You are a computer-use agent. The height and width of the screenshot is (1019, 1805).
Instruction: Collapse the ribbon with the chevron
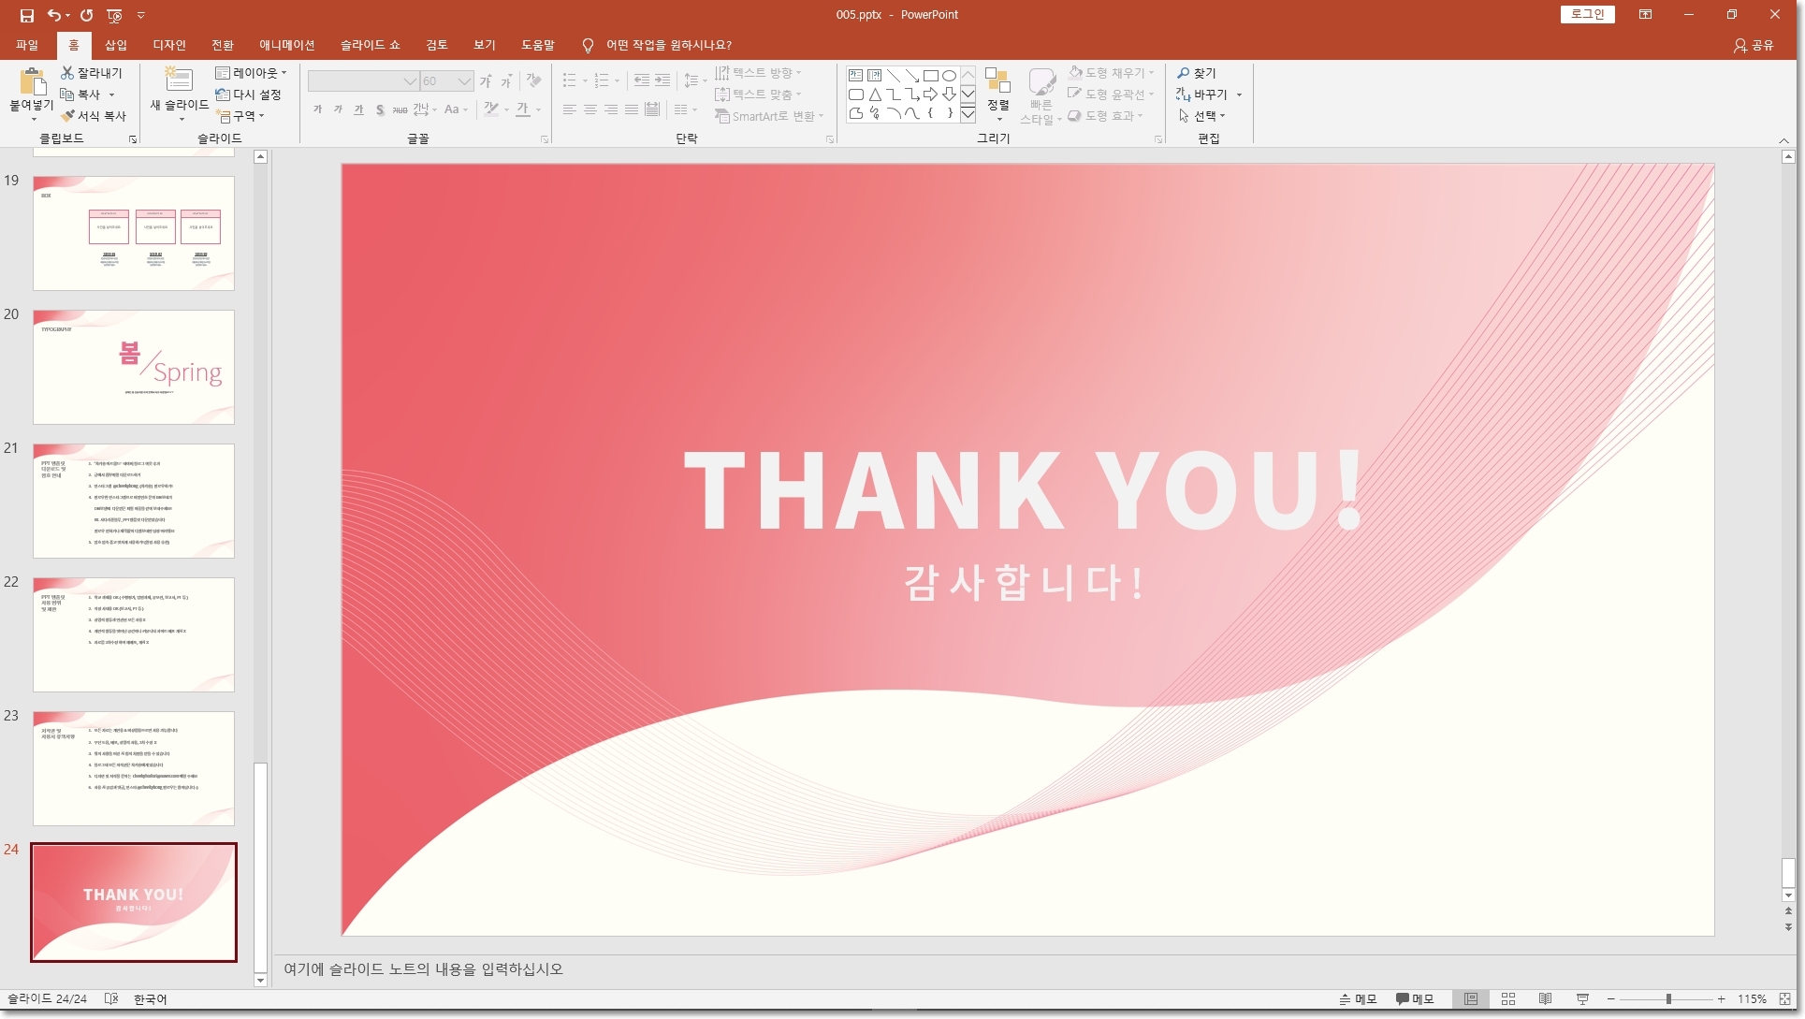click(1783, 140)
